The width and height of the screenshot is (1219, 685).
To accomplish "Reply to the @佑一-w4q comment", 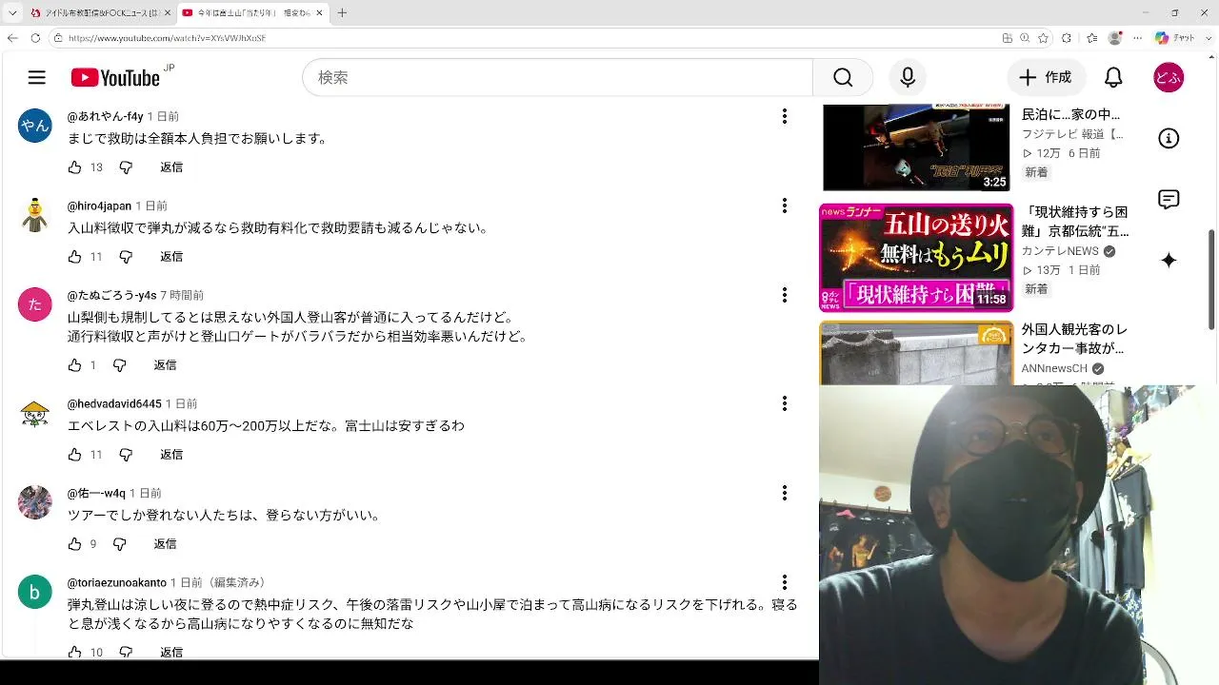I will [x=166, y=544].
